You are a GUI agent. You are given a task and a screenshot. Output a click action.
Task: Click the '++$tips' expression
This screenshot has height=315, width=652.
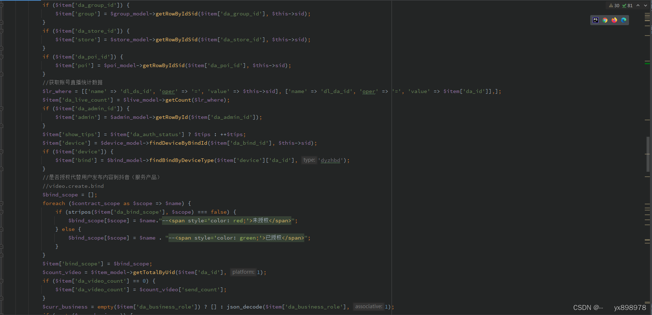tap(232, 135)
